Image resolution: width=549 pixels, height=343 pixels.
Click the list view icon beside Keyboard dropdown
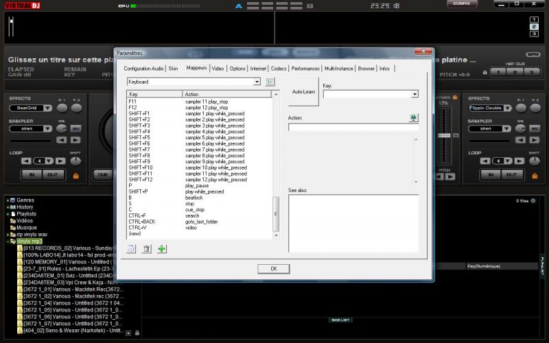tap(270, 82)
